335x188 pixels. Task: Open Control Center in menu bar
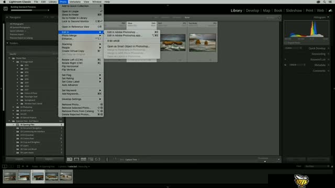(x=330, y=2)
